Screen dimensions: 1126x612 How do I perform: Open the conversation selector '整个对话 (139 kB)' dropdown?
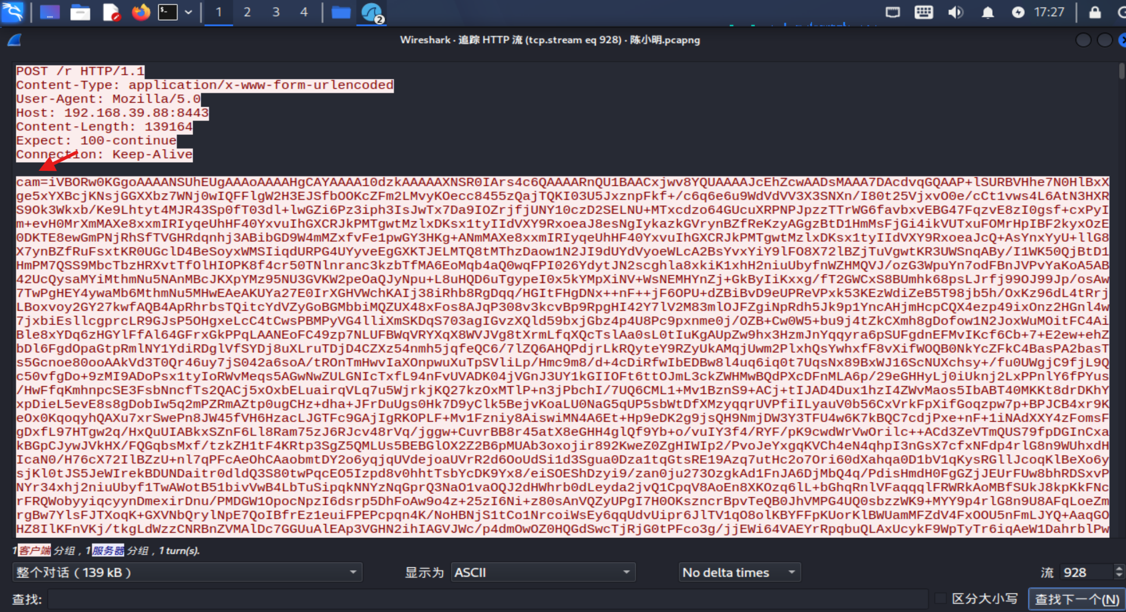pos(187,572)
